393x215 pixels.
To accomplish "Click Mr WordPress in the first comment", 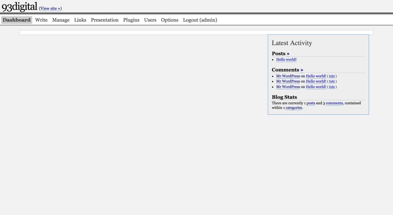I will pyautogui.click(x=288, y=76).
